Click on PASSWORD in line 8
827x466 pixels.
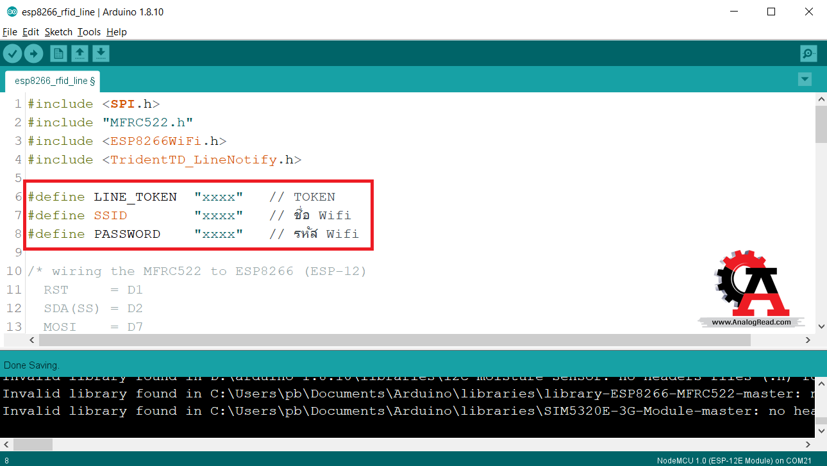[x=127, y=234]
